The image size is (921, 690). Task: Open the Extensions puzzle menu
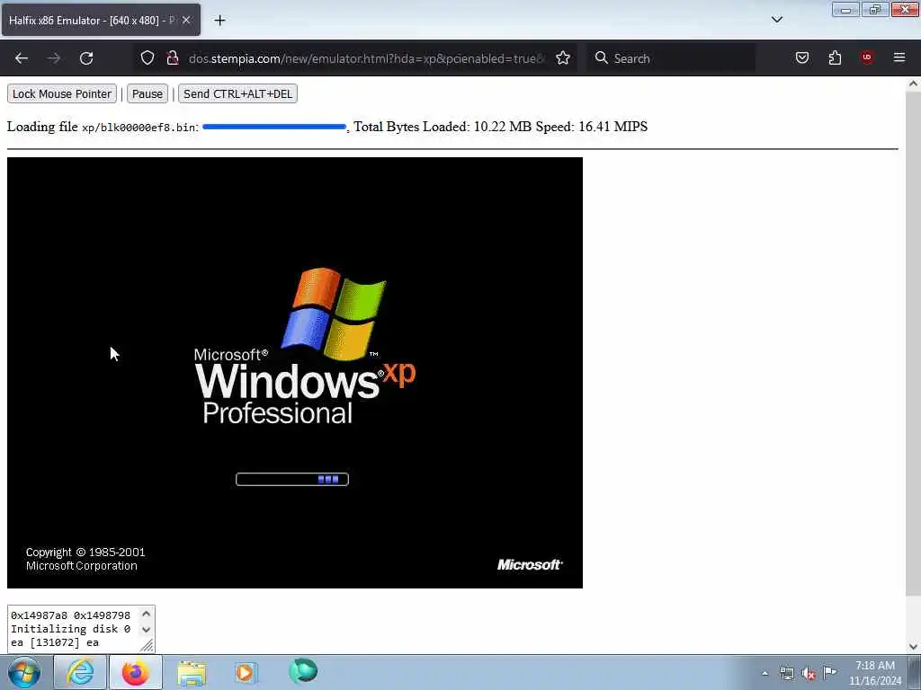click(x=835, y=58)
